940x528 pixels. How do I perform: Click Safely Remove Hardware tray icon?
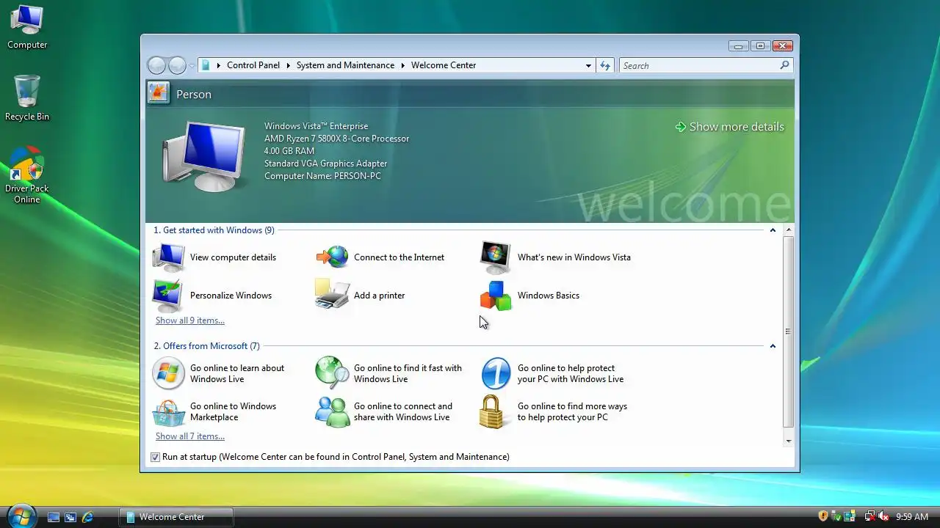[x=836, y=516]
